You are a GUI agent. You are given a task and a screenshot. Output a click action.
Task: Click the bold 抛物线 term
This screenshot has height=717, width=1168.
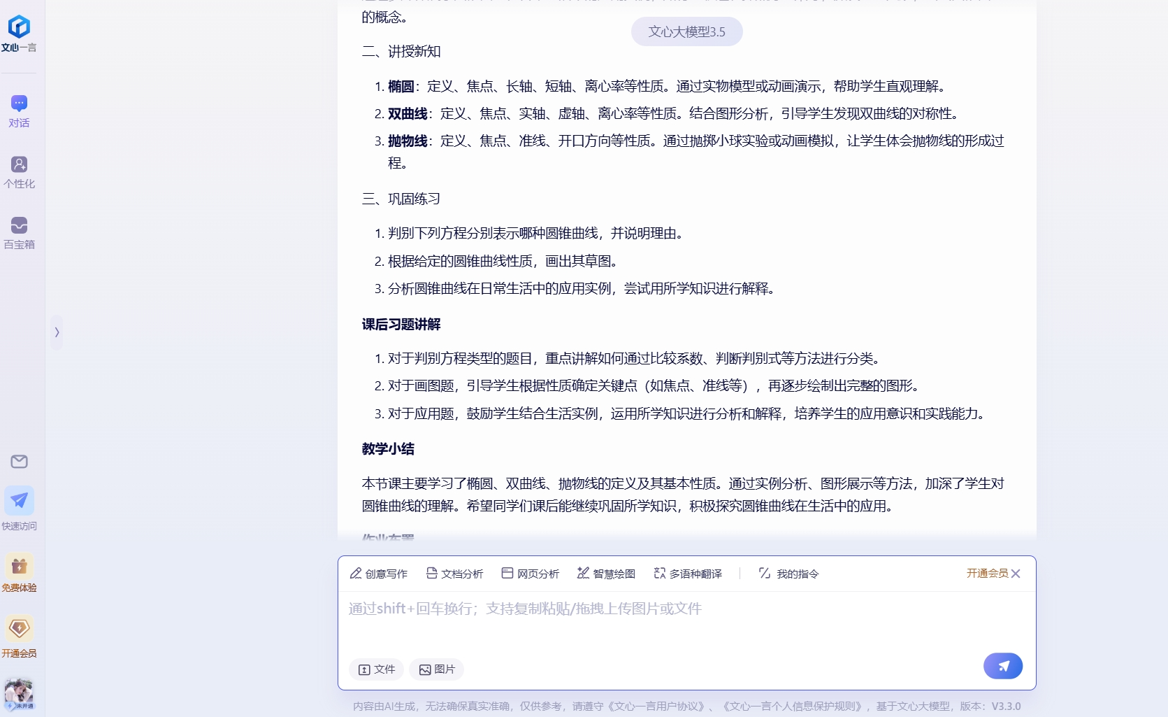[408, 141]
